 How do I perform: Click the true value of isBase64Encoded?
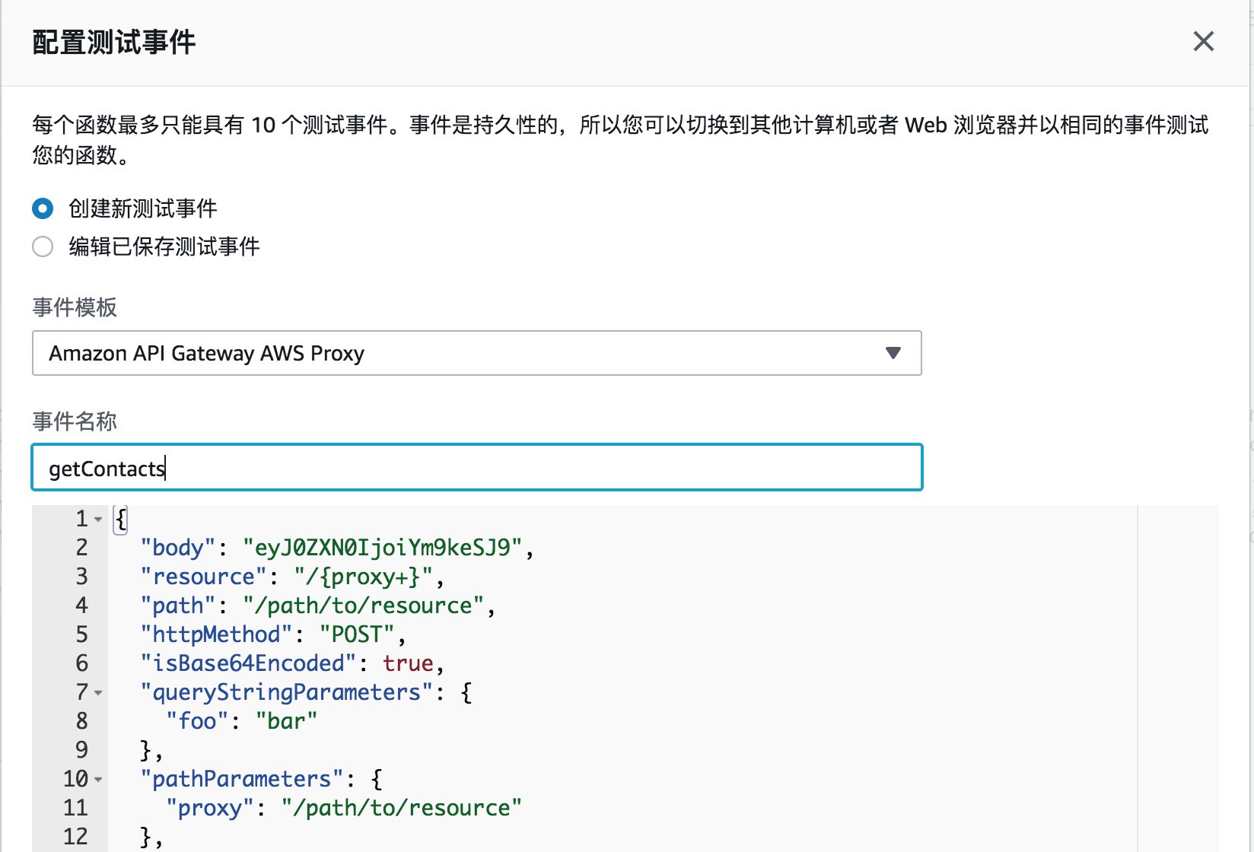point(408,663)
